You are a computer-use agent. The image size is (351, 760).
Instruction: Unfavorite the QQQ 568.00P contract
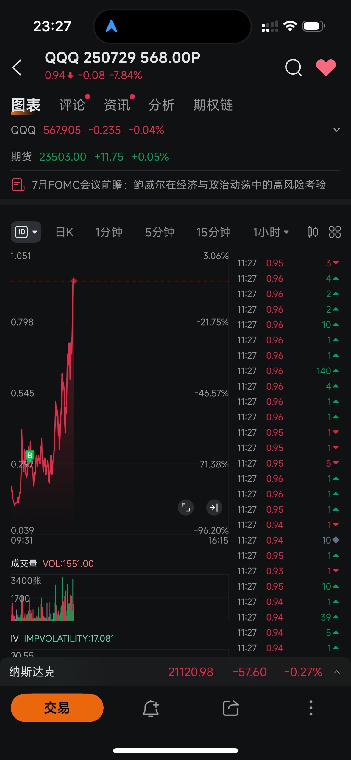326,68
